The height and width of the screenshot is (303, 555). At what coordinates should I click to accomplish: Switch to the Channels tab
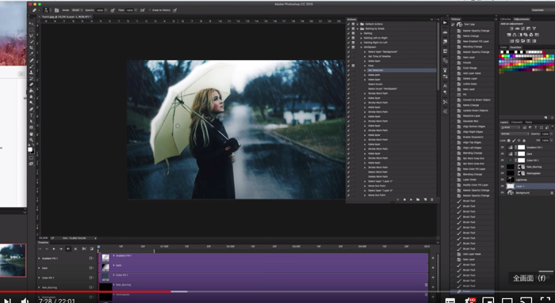pos(516,122)
